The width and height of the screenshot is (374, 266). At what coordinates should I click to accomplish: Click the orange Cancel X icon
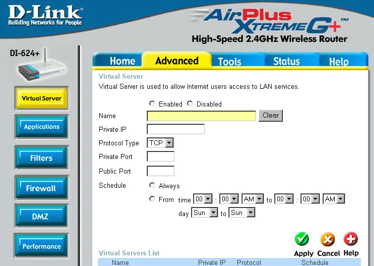click(x=328, y=239)
